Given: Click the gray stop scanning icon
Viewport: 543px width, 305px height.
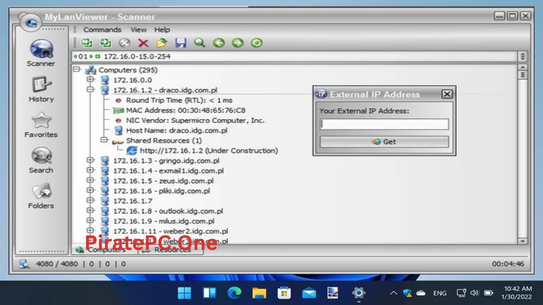Looking at the screenshot, I should 124,43.
